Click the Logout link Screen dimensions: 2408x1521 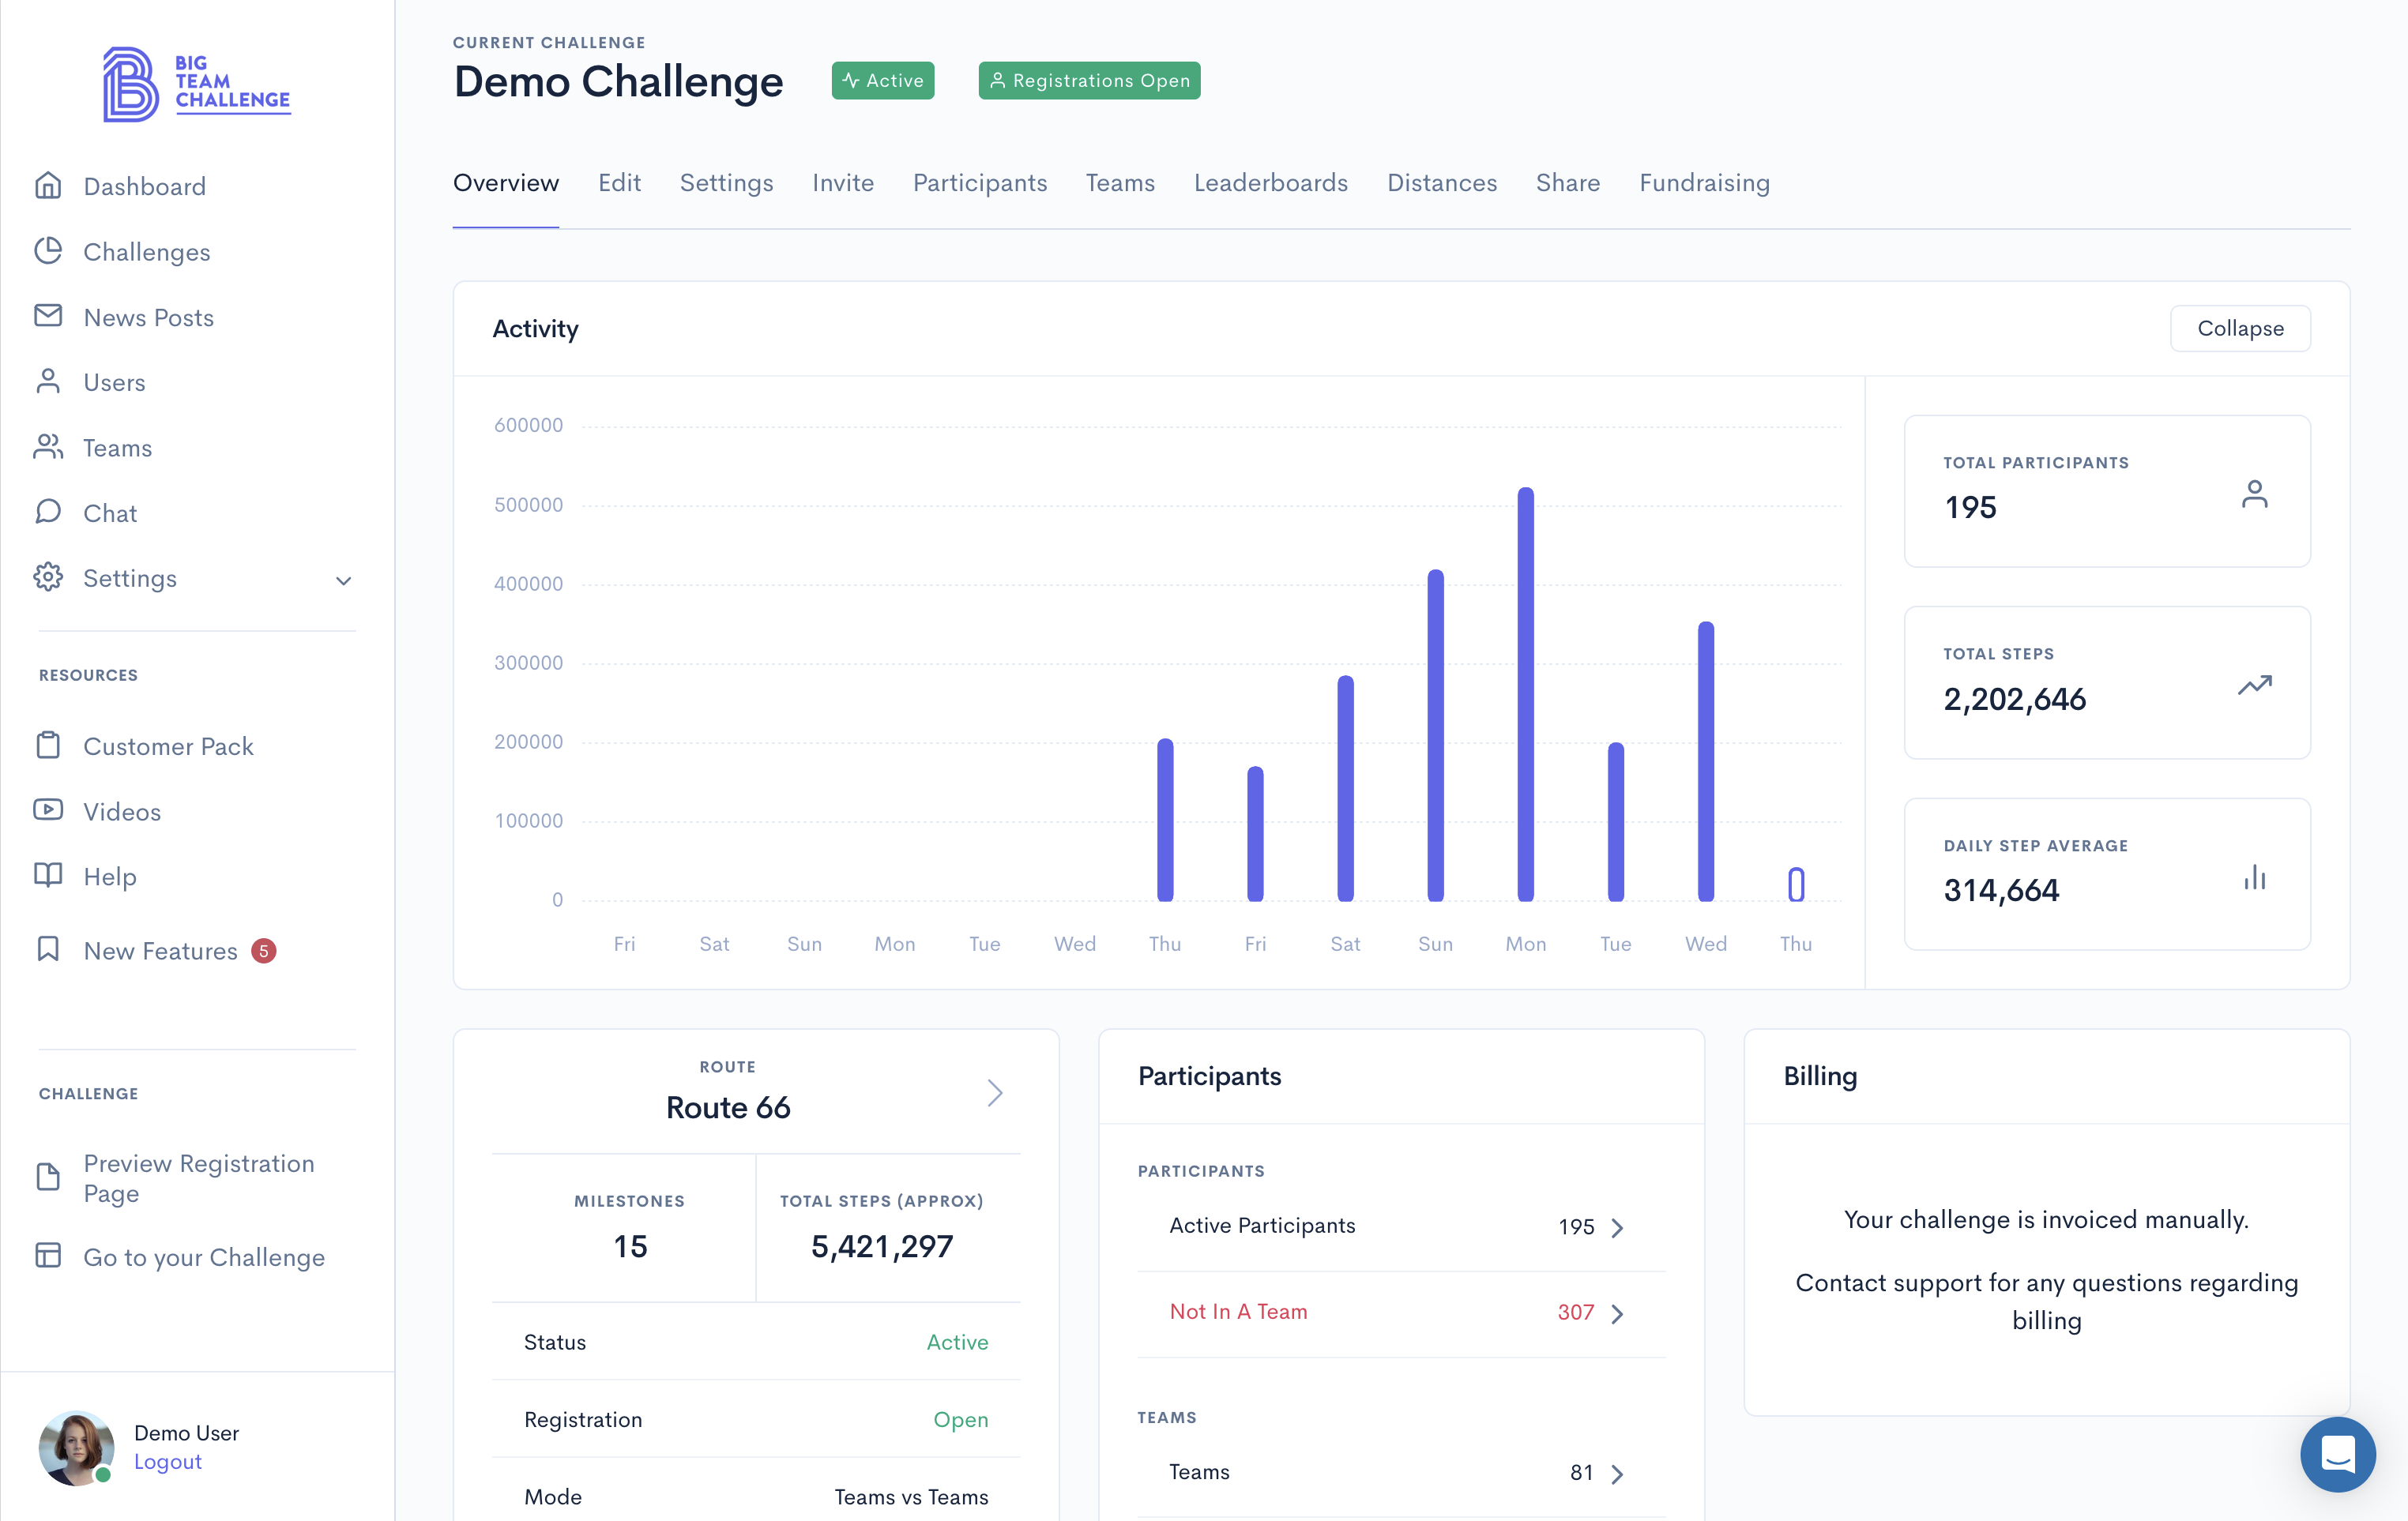[168, 1462]
